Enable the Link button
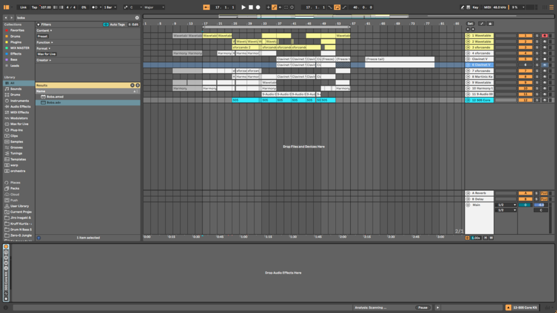557x313 pixels. point(23,7)
